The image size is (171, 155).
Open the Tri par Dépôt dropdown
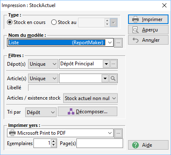(x=41, y=112)
